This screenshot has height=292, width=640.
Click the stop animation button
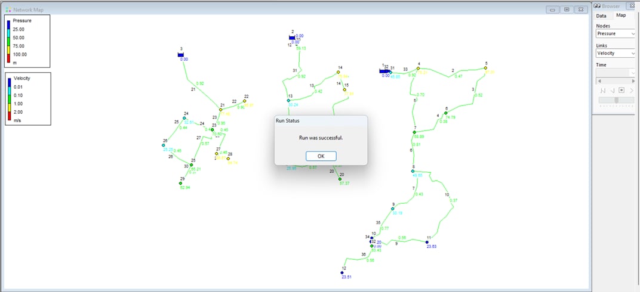[621, 90]
